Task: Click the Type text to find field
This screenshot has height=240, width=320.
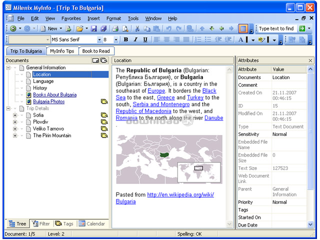Action: (277, 28)
